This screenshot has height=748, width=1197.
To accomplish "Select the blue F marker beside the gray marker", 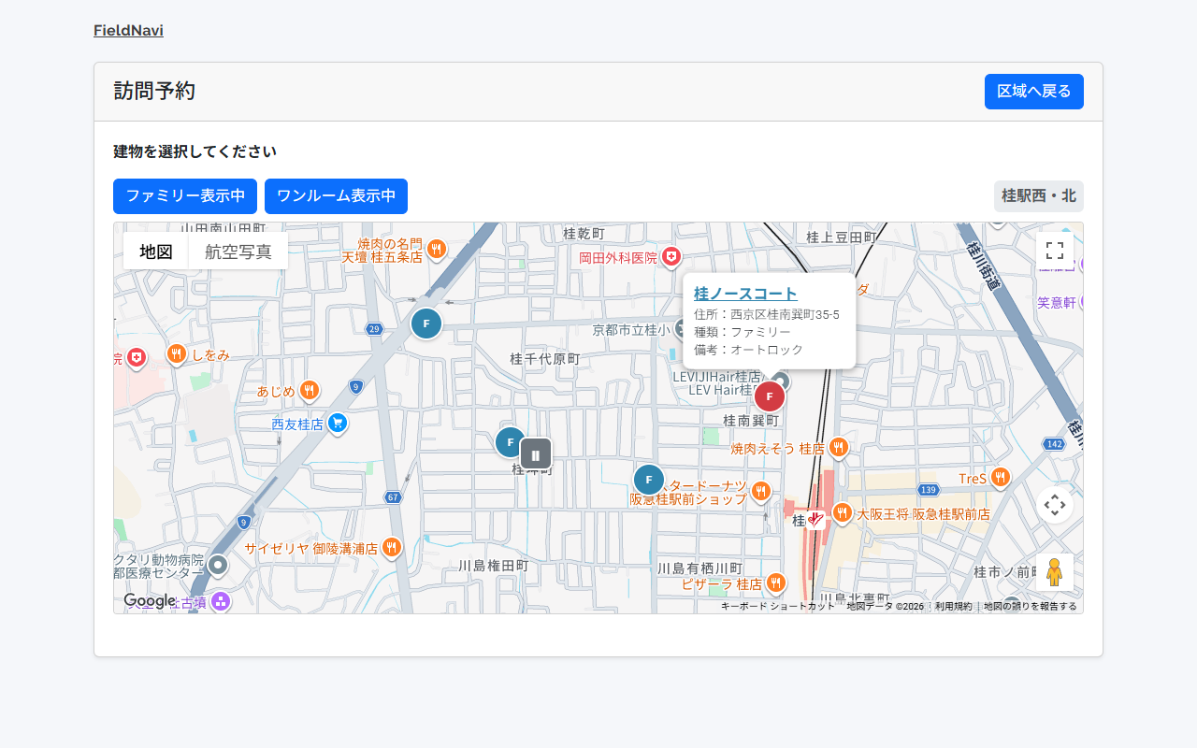I will click(509, 441).
